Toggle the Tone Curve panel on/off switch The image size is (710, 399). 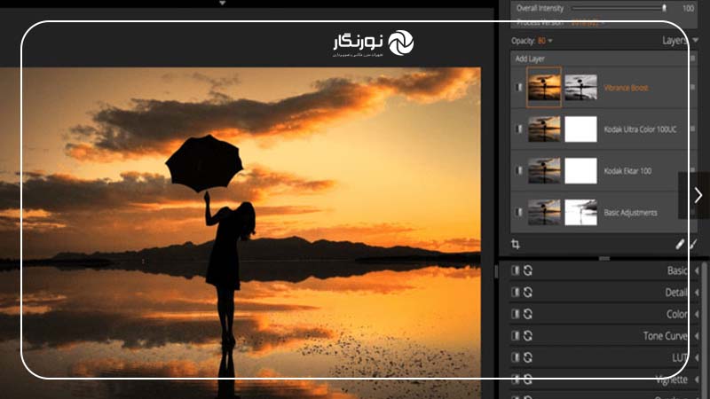(x=516, y=336)
